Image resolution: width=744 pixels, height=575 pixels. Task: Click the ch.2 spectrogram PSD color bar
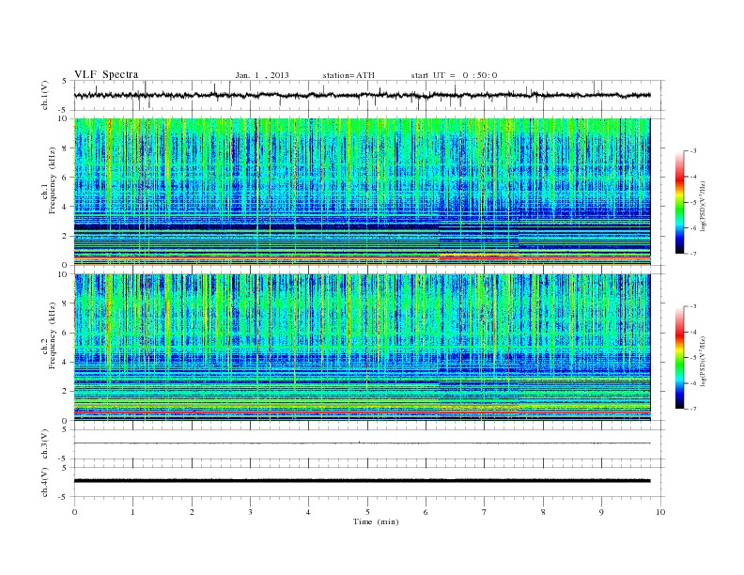point(679,357)
